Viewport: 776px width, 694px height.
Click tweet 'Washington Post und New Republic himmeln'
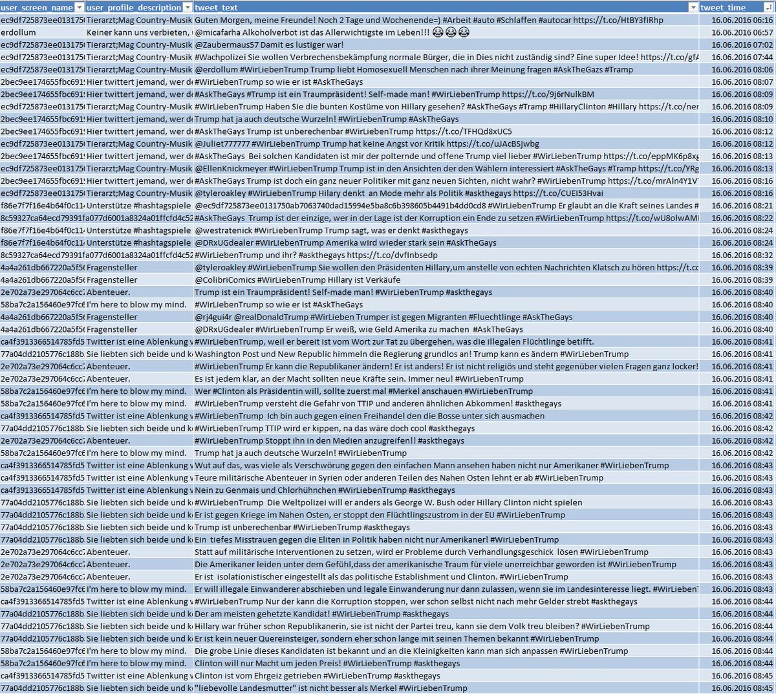[x=446, y=354]
